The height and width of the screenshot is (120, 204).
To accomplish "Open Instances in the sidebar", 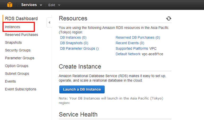I will [x=12, y=27].
